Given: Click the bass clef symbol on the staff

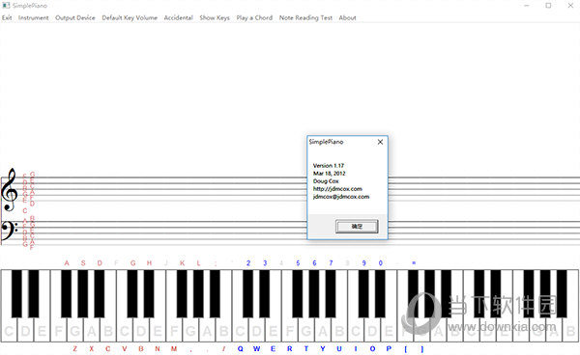Looking at the screenshot, I should pyautogui.click(x=9, y=231).
